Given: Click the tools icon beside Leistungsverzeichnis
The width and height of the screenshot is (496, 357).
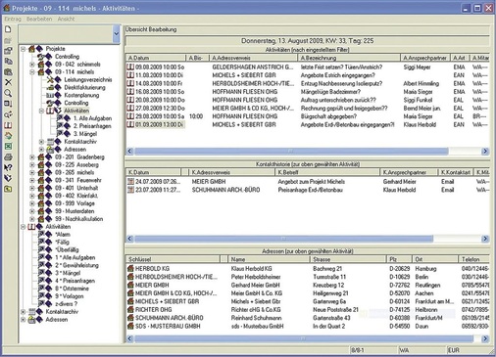Looking at the screenshot, I should pyautogui.click(x=50, y=79).
